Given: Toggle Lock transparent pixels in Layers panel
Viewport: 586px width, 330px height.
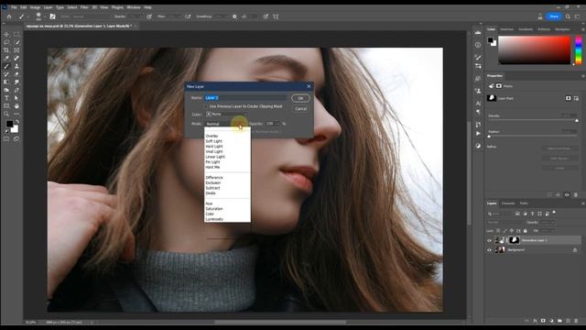Looking at the screenshot, I should (498, 231).
